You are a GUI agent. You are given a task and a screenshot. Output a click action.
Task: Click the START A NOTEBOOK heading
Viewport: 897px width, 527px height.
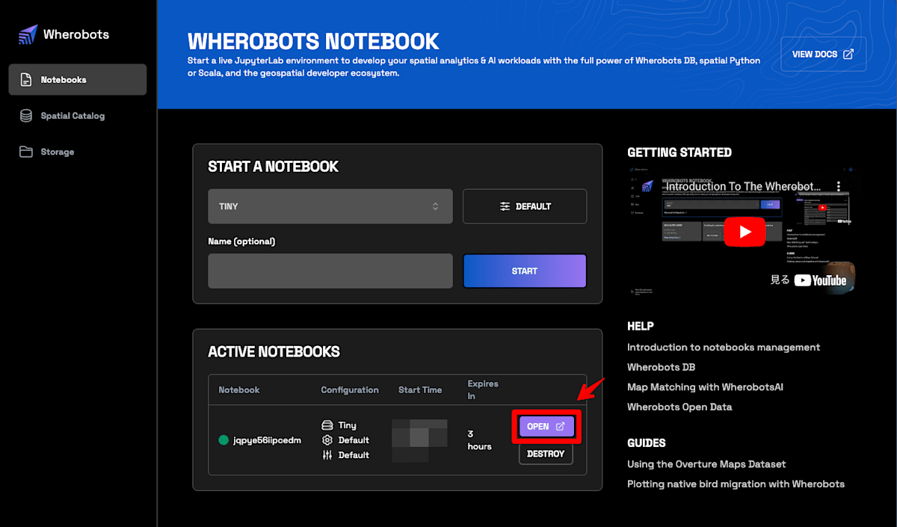273,167
